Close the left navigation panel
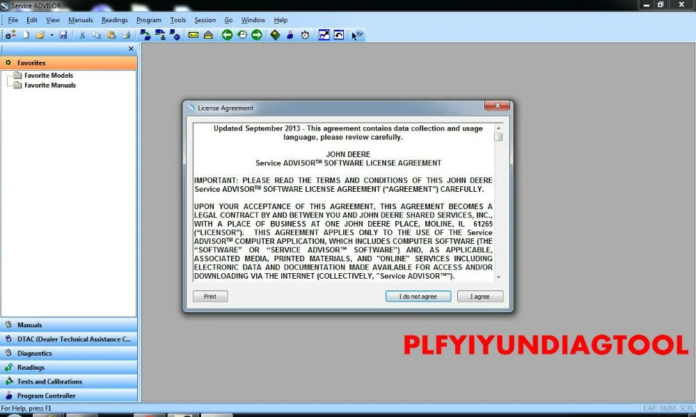 click(x=131, y=49)
